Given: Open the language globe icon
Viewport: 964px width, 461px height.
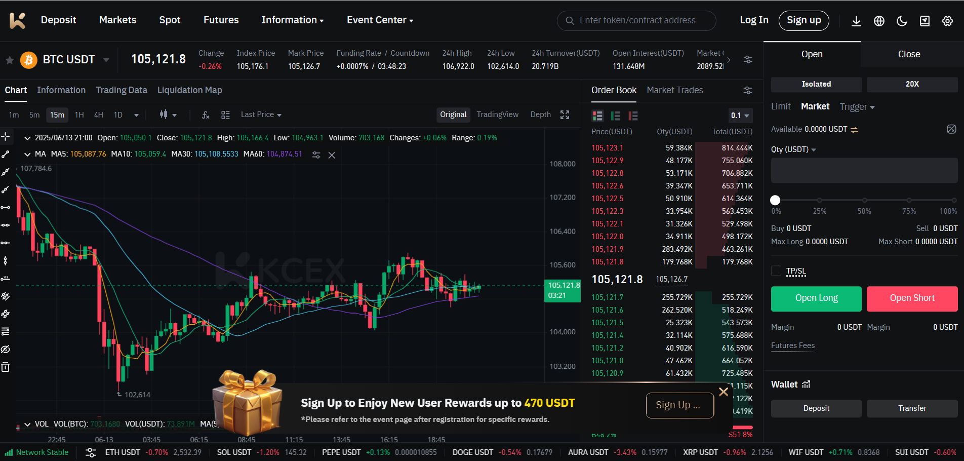Looking at the screenshot, I should click(x=879, y=21).
